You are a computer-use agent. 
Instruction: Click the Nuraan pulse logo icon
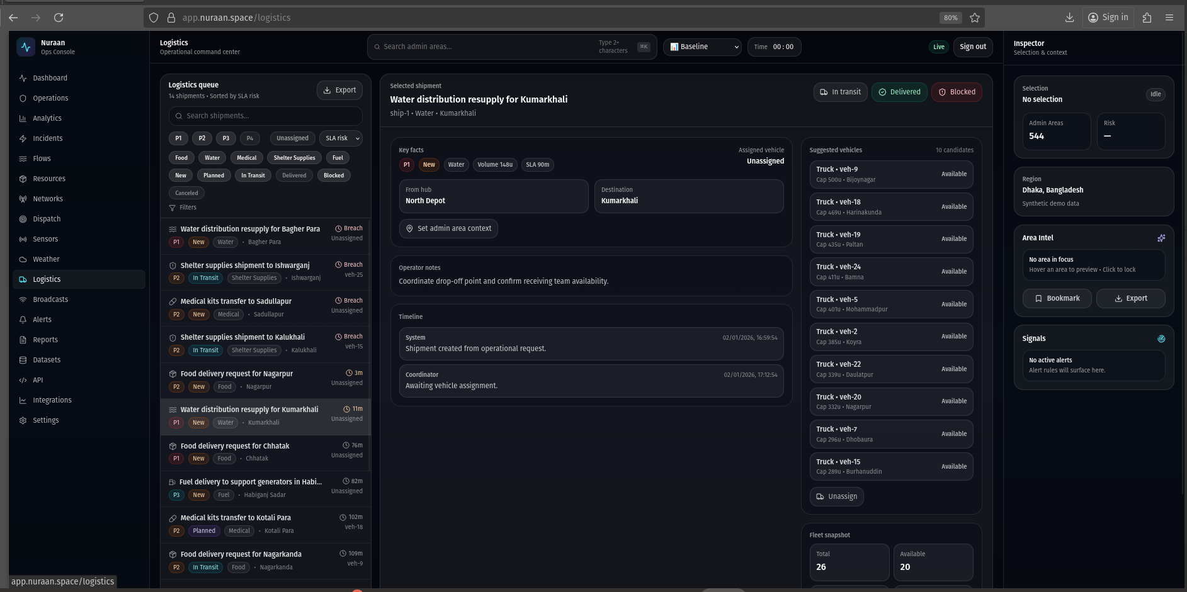click(x=26, y=47)
